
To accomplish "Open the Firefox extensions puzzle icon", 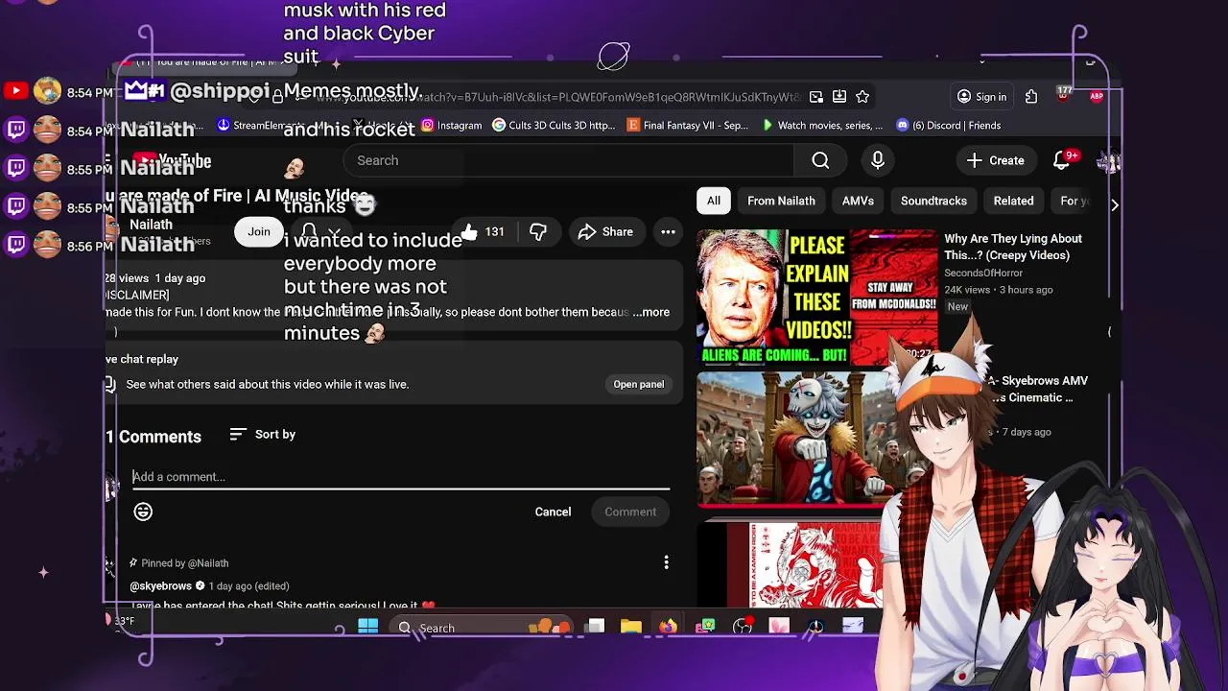I will coord(1031,96).
